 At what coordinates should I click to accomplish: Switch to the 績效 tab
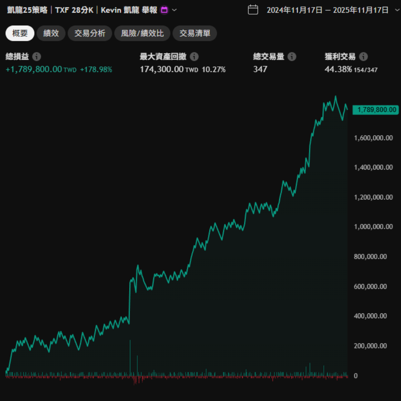pos(51,33)
